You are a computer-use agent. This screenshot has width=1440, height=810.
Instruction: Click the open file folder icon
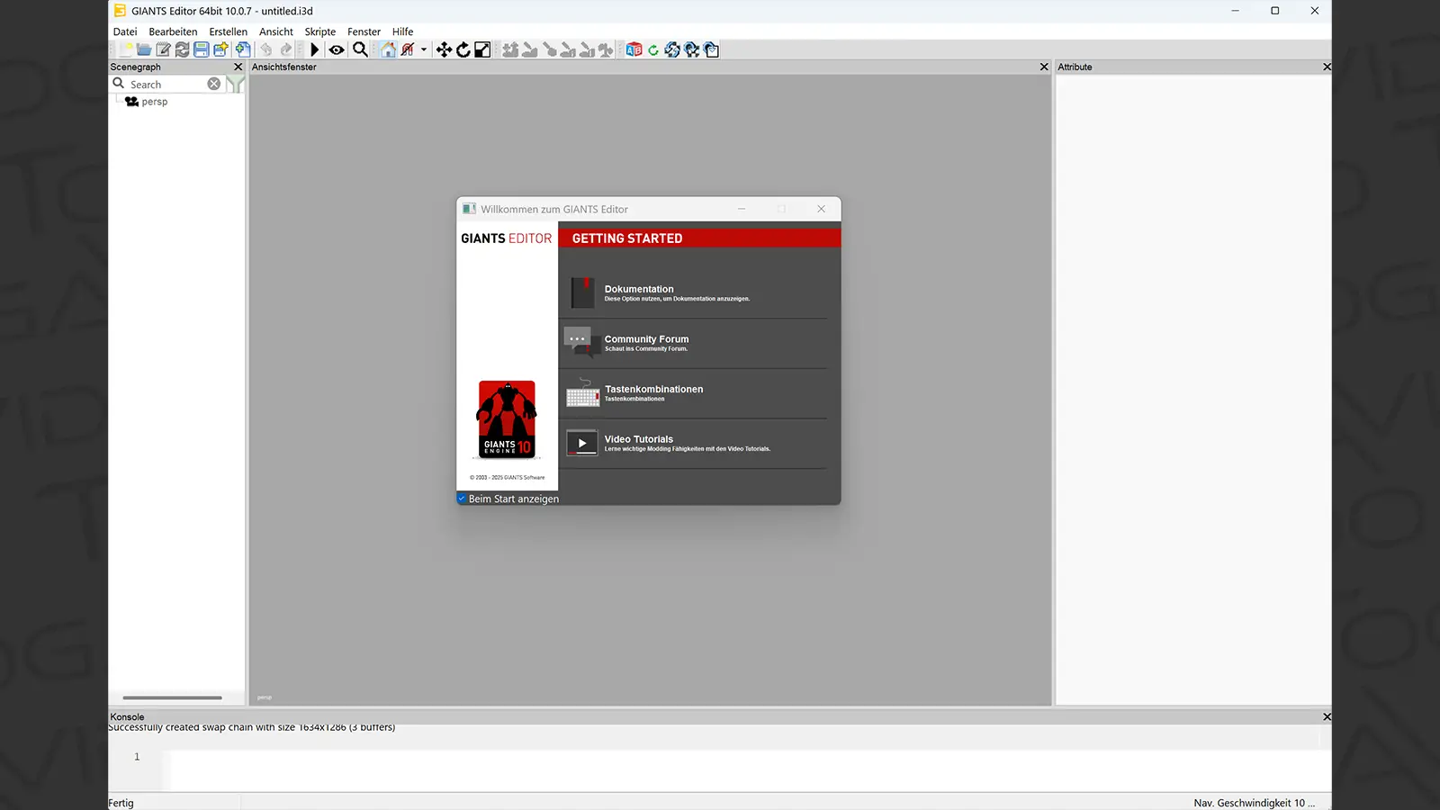click(144, 50)
